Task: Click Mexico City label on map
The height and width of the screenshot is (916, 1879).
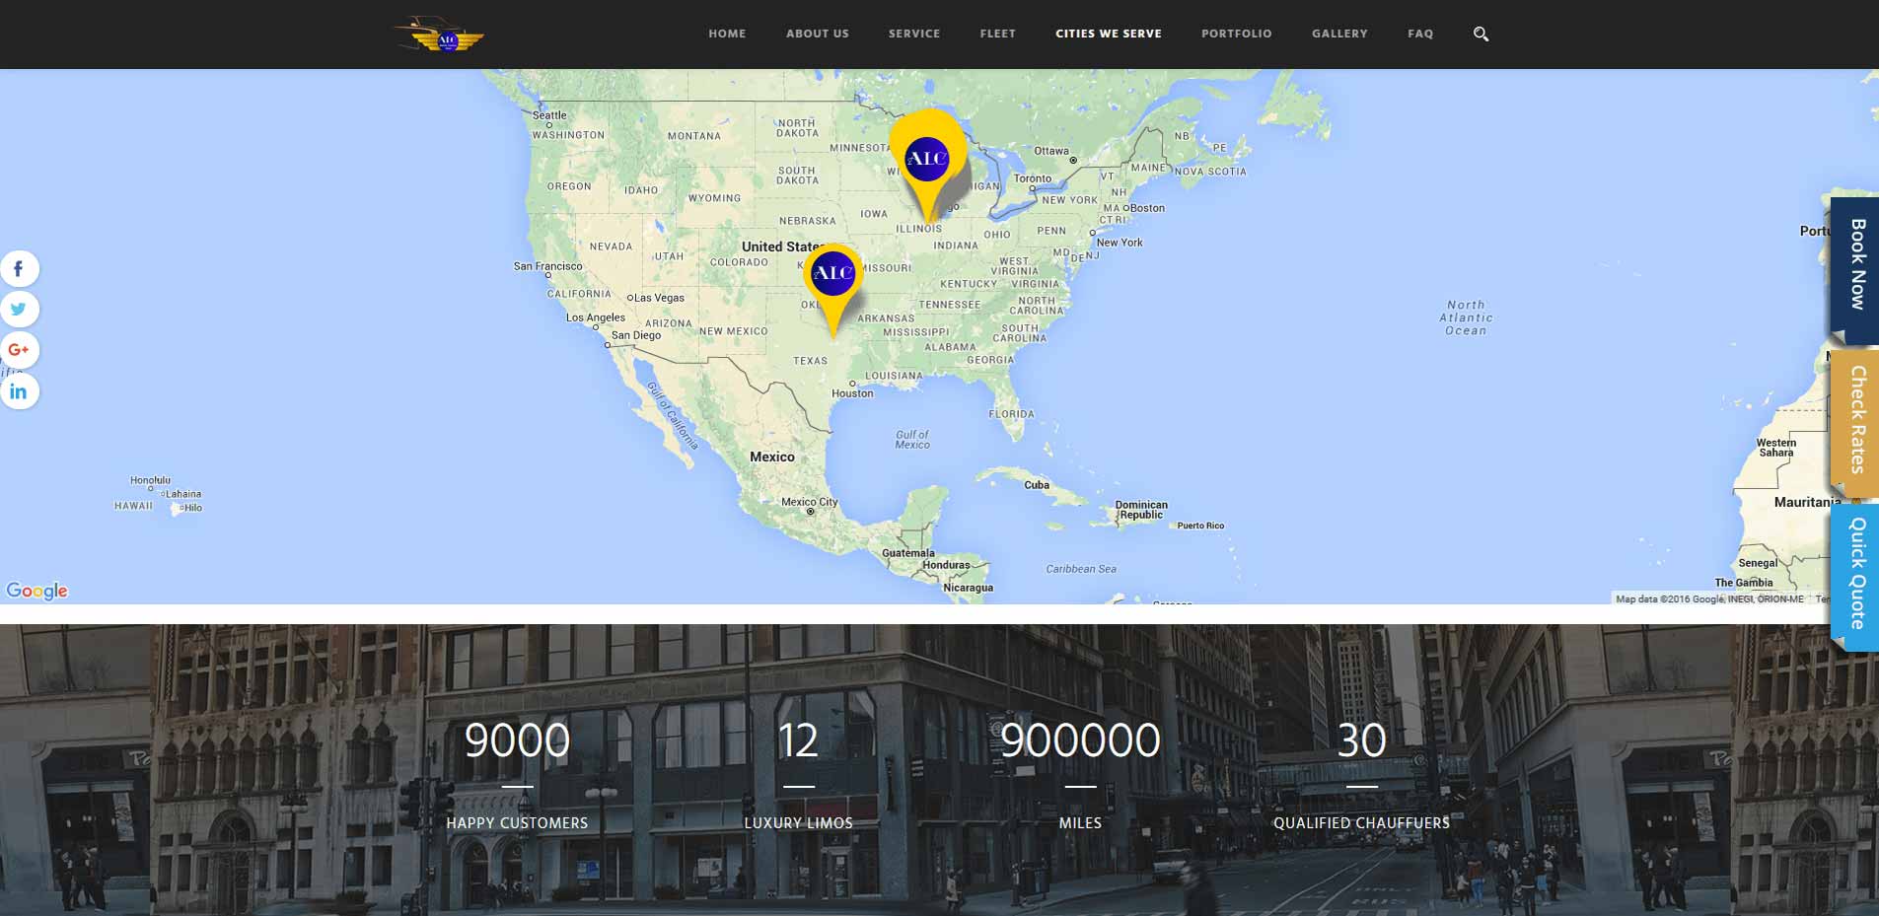Action: (x=809, y=502)
